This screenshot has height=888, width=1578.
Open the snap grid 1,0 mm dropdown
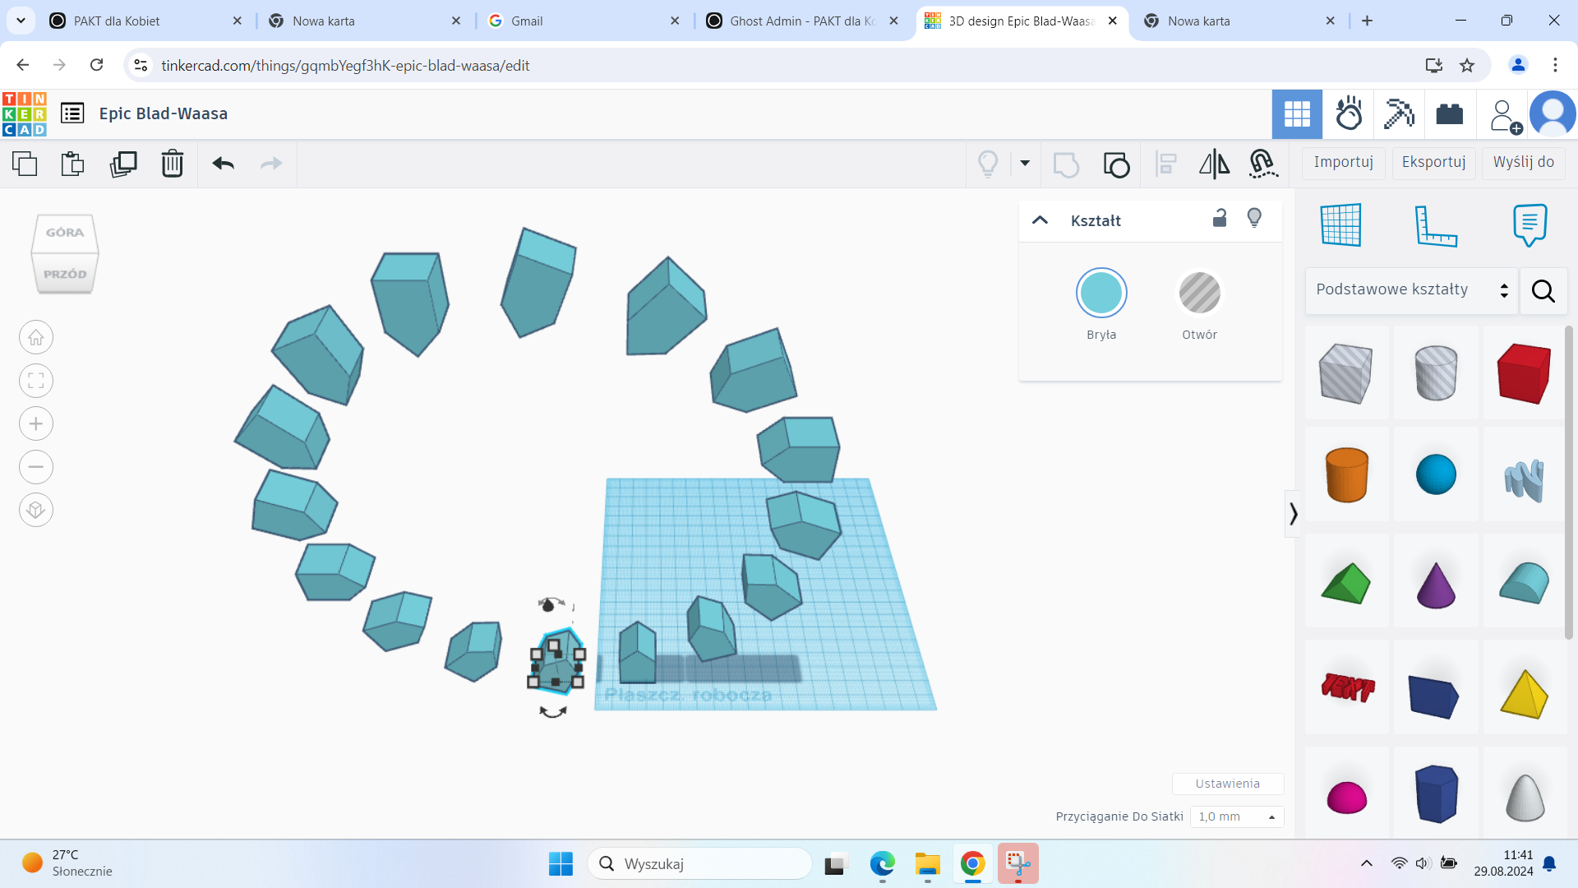1236,816
